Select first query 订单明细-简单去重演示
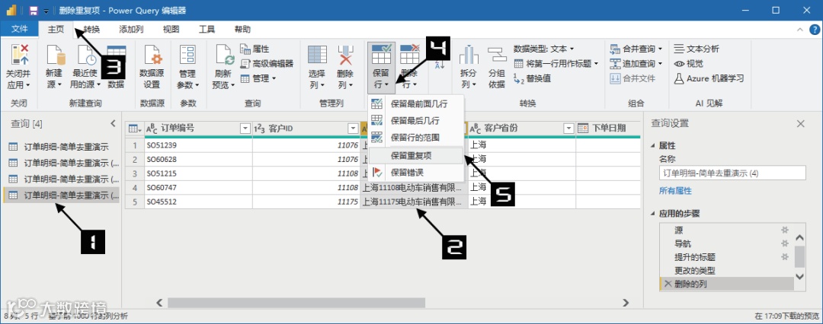The height and width of the screenshot is (324, 823). tap(62, 146)
